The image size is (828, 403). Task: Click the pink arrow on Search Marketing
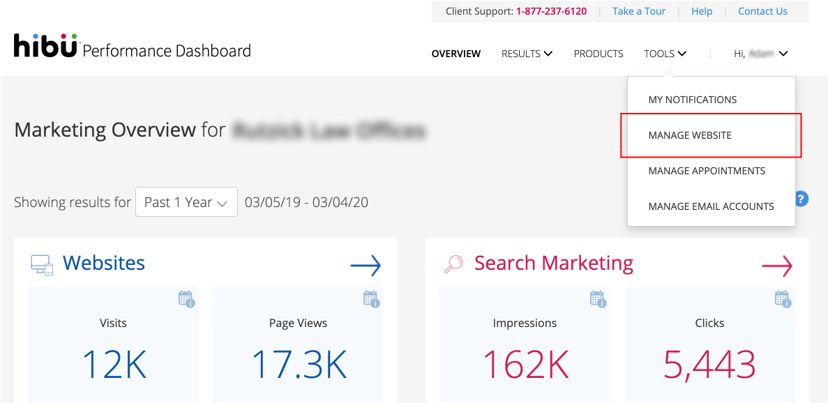(x=776, y=265)
